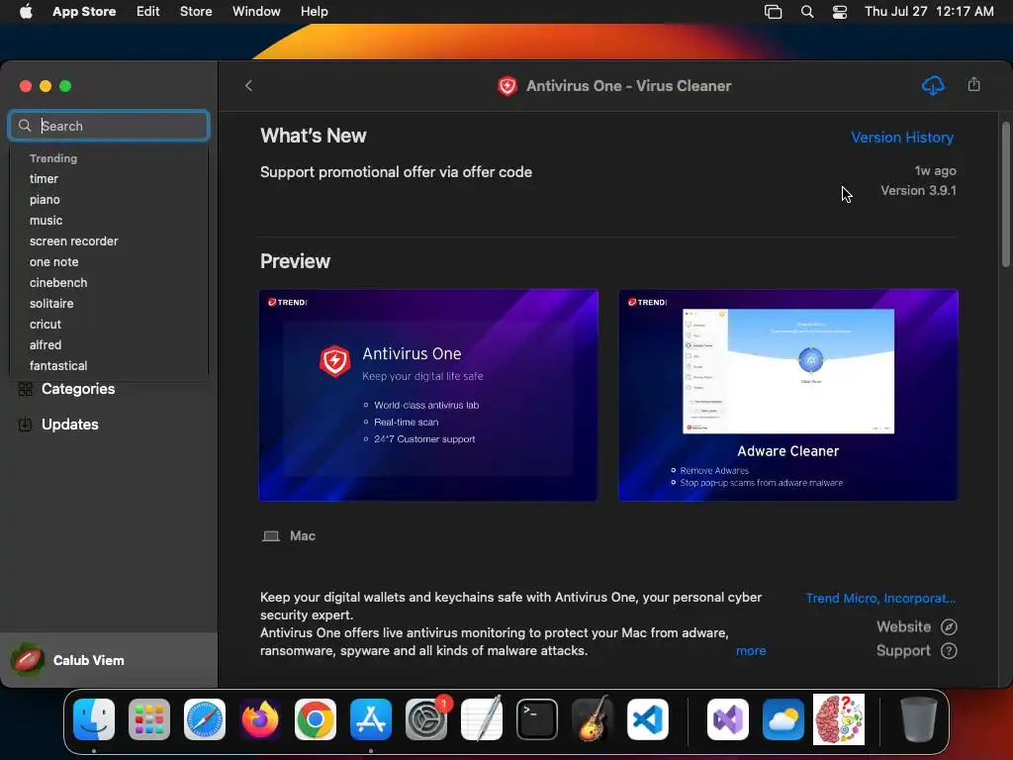Open the Trend Micro, Incorporated developer link

coord(880,599)
